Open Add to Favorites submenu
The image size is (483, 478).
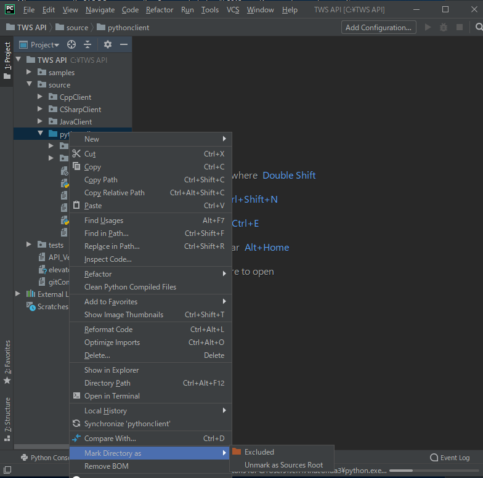(x=150, y=302)
